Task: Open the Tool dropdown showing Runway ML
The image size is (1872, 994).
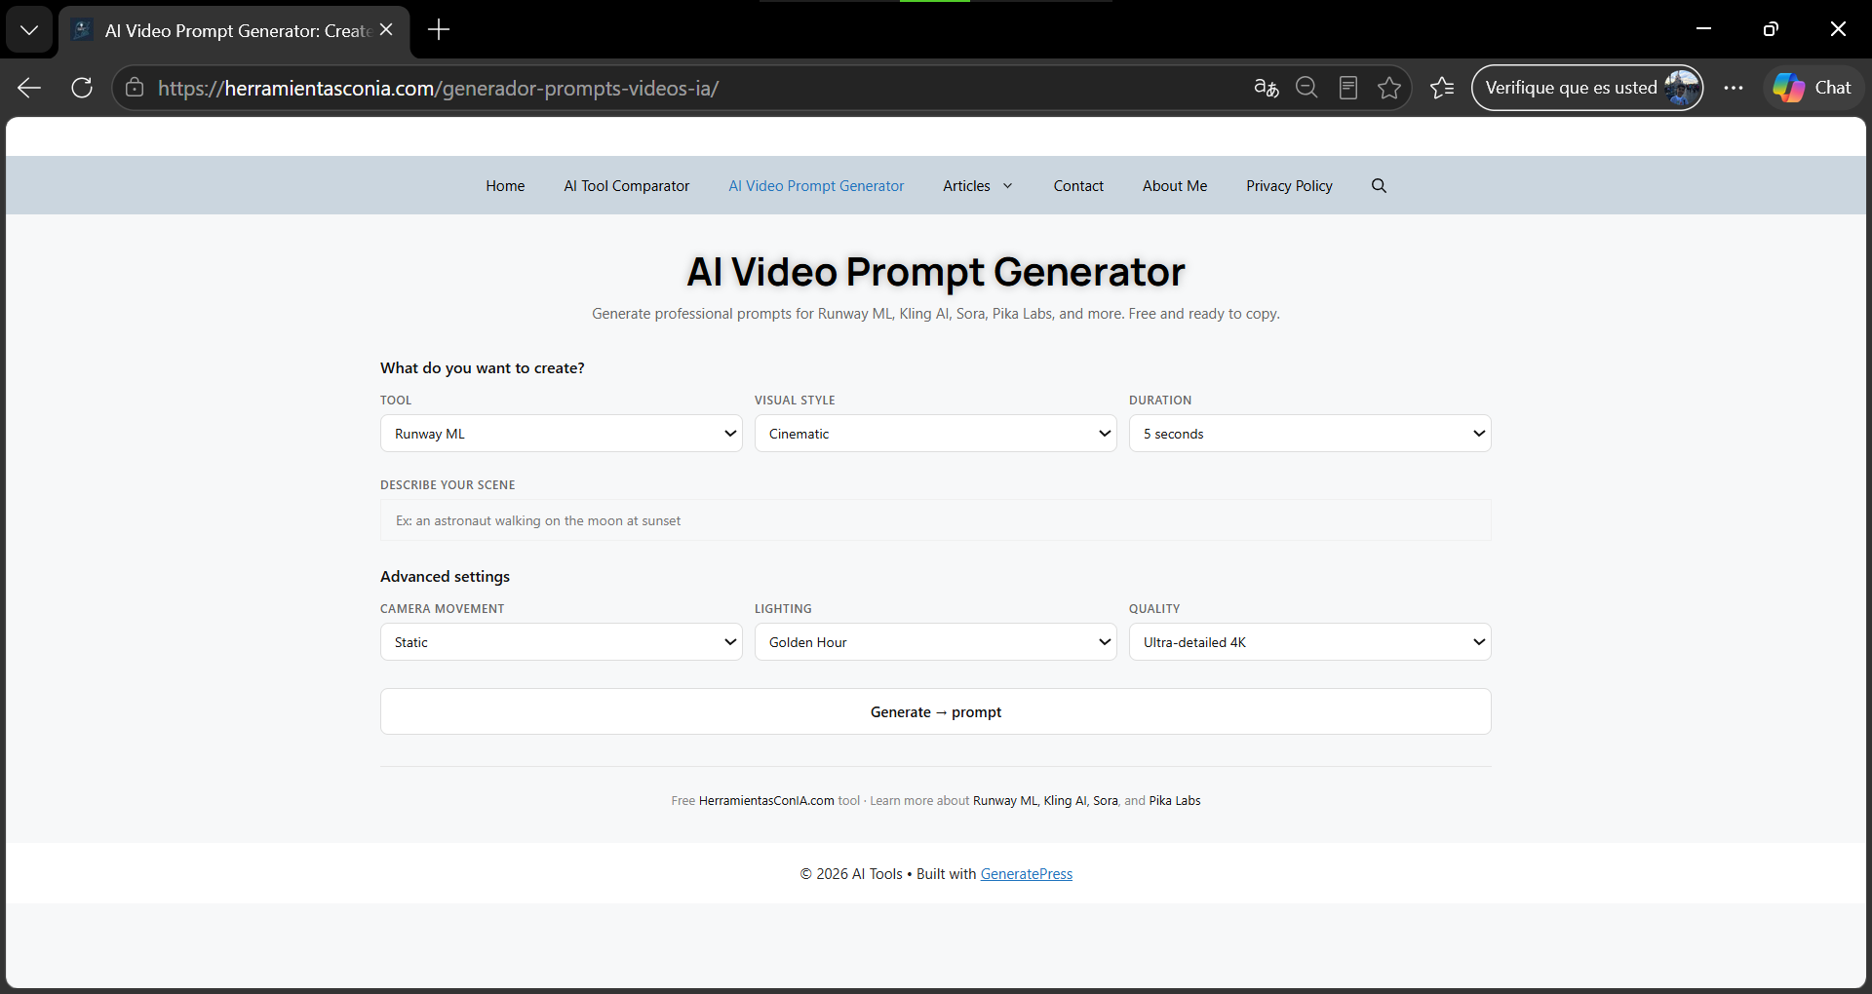Action: (562, 434)
